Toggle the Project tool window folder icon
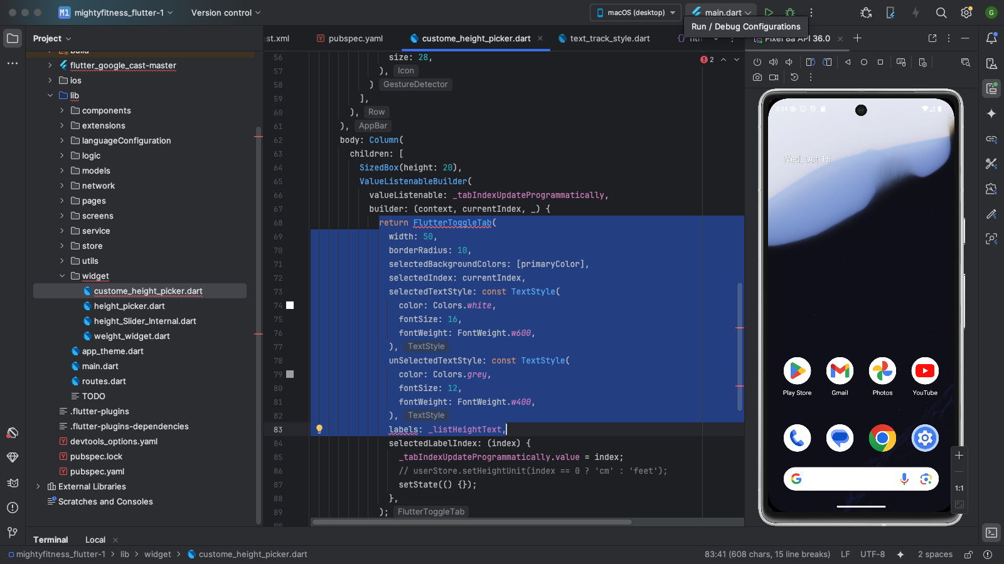 tap(13, 38)
